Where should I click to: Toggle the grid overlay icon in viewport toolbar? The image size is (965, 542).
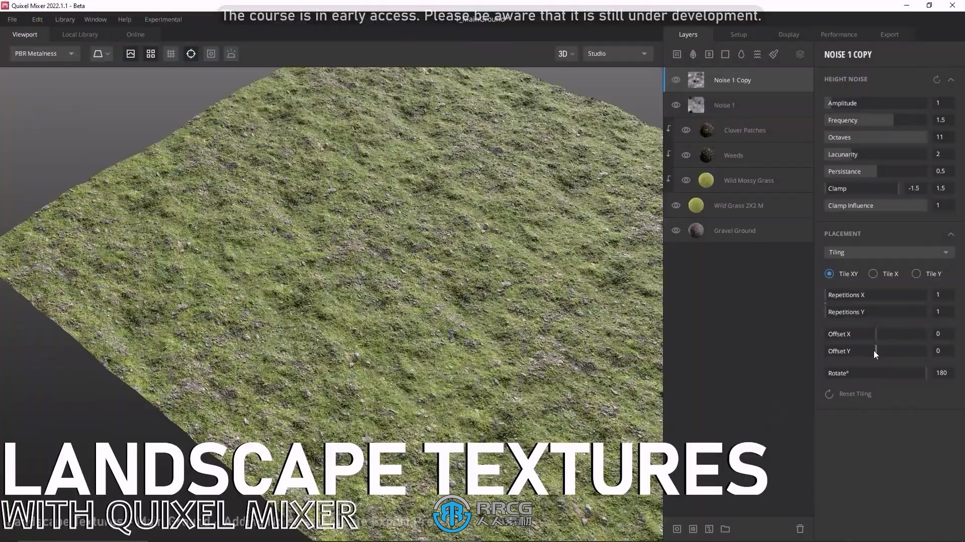171,54
